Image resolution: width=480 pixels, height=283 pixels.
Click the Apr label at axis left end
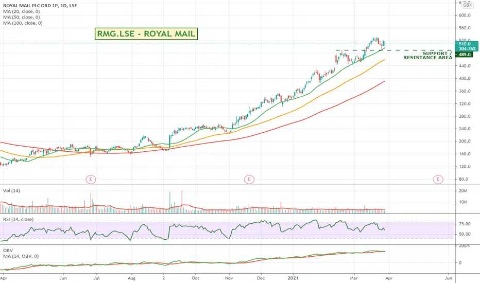[4, 278]
